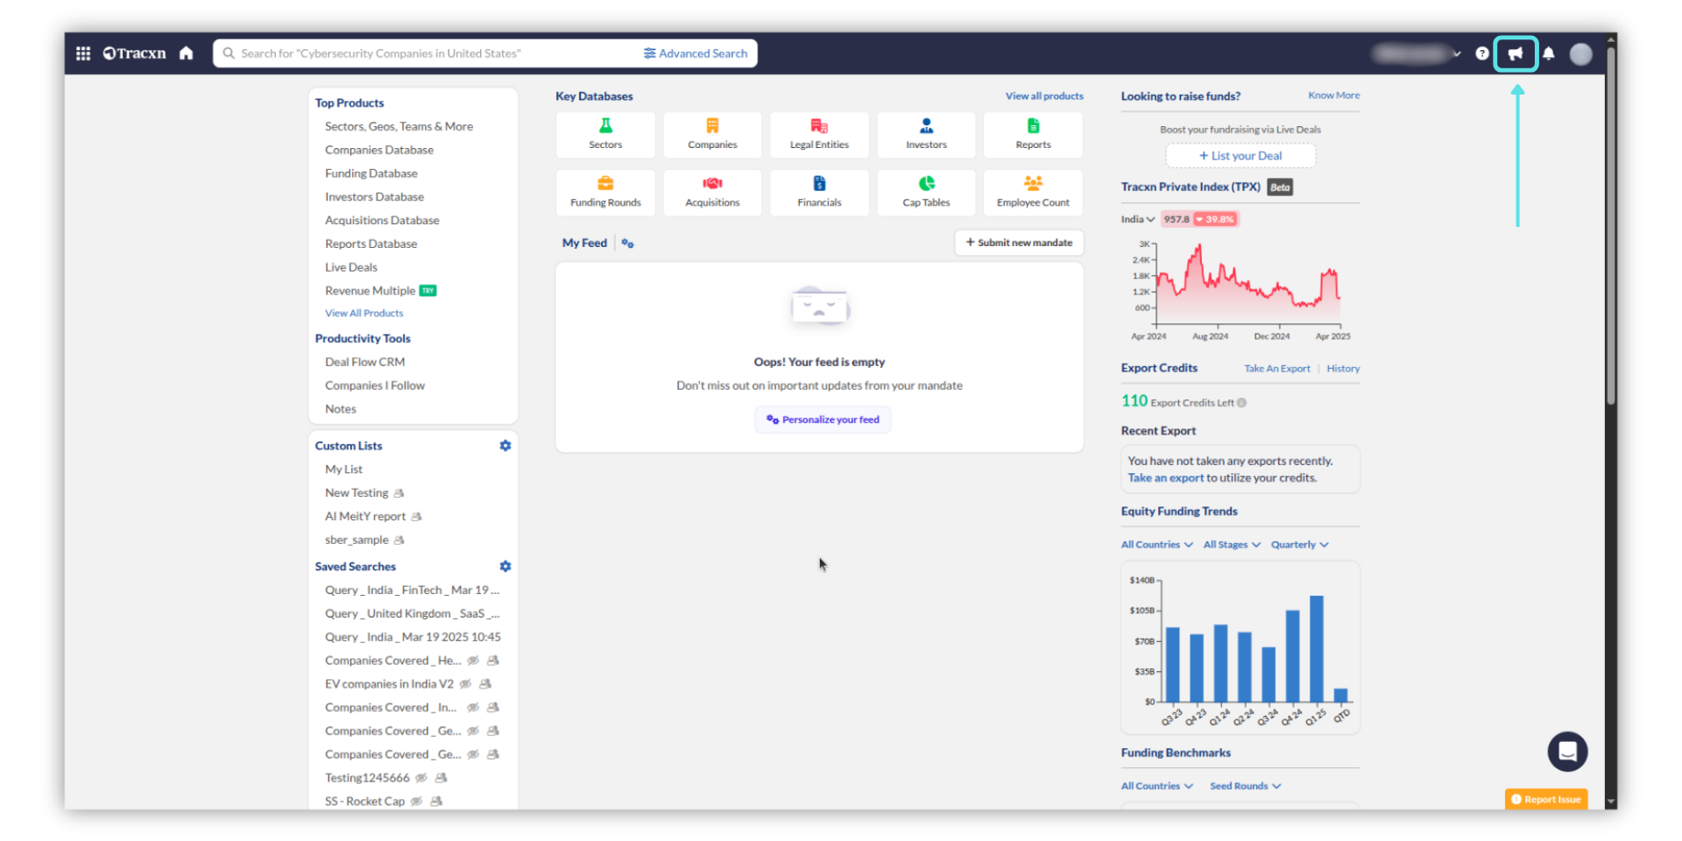Open the chat support widget

pyautogui.click(x=1567, y=752)
